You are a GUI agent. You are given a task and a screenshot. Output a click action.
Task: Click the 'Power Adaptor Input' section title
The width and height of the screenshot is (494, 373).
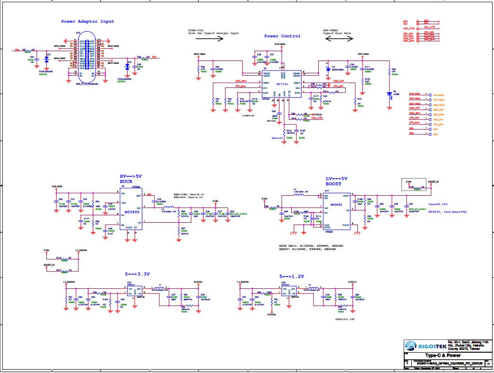(87, 21)
